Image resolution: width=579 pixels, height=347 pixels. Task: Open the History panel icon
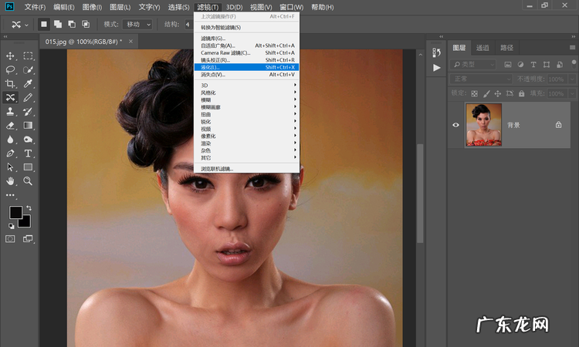point(437,52)
